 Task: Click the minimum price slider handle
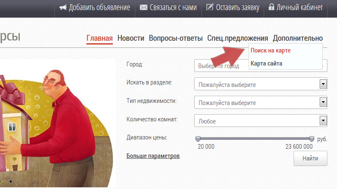click(198, 139)
